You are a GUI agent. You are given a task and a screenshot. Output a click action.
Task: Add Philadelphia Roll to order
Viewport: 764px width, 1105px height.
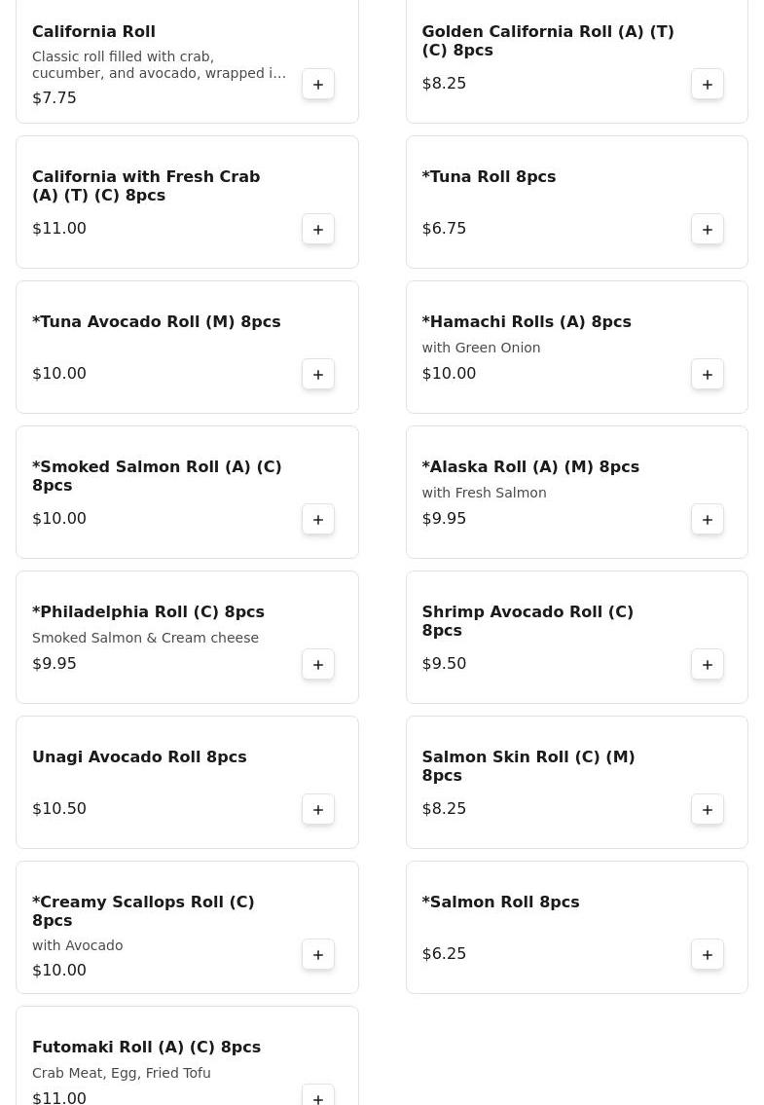click(318, 664)
